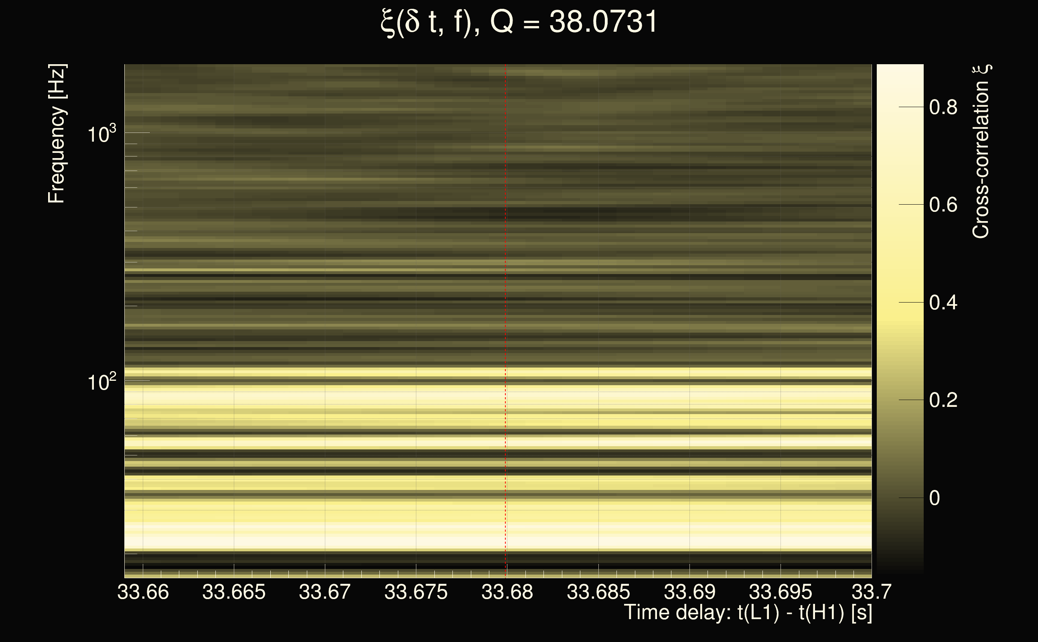
Task: Click the 0.8 mark on the colorbar
Action: (943, 107)
